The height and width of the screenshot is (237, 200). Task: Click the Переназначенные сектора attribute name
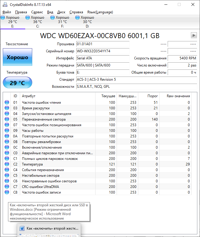coord(44,119)
